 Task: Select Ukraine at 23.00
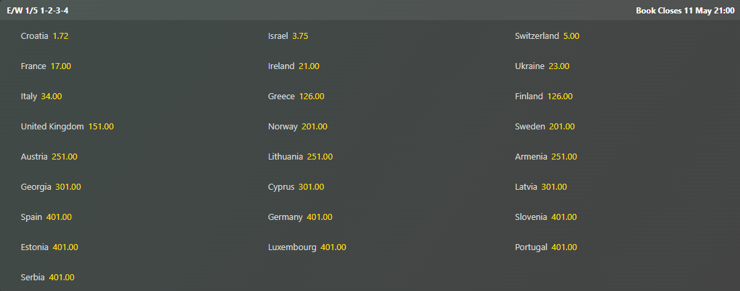542,66
